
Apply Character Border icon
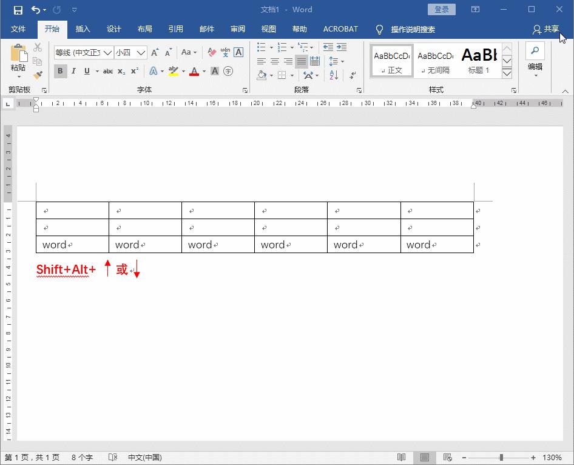coord(238,52)
